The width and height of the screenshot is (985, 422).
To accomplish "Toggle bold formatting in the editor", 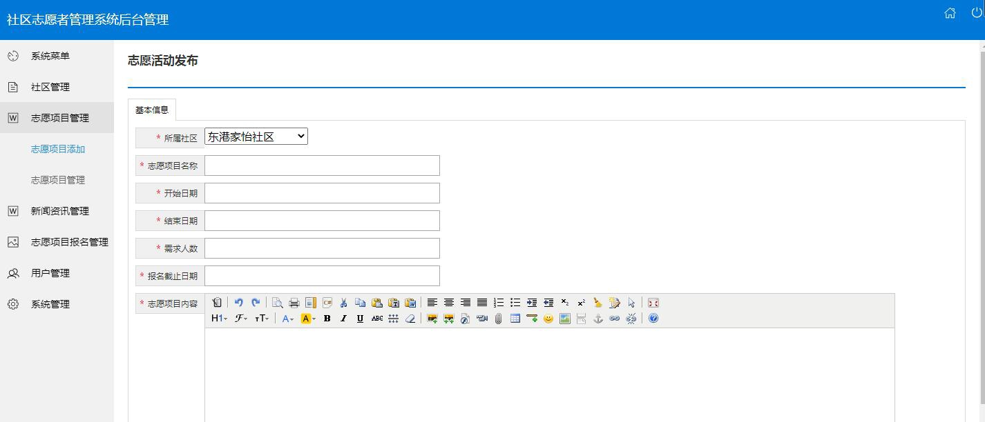I will coord(327,319).
